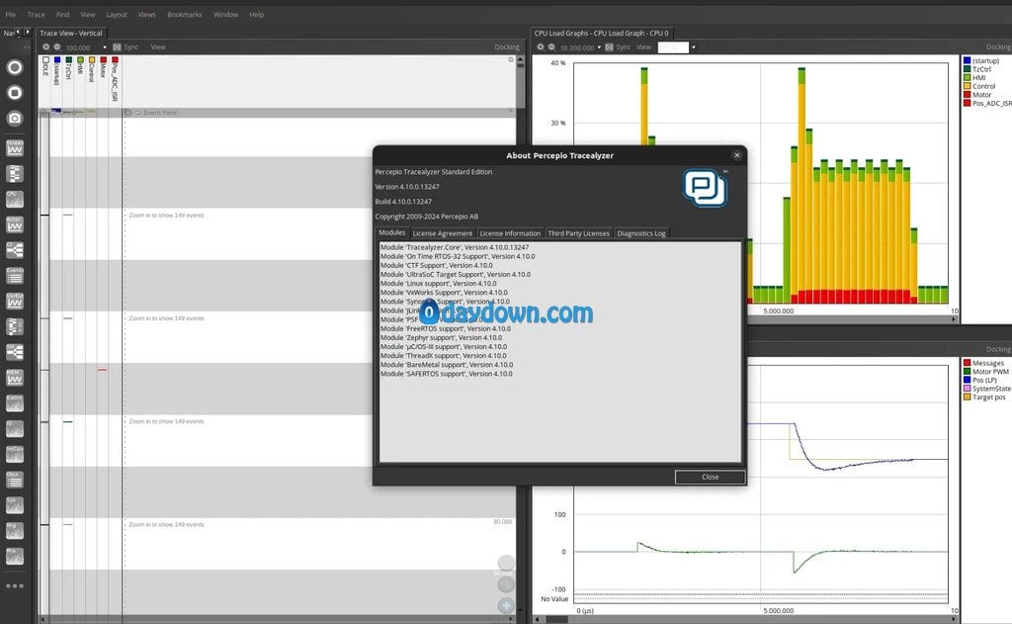Show more sidebar views via three dots

point(14,585)
